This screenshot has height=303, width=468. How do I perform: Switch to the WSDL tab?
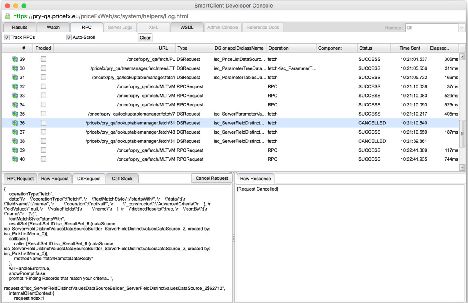[x=187, y=28]
